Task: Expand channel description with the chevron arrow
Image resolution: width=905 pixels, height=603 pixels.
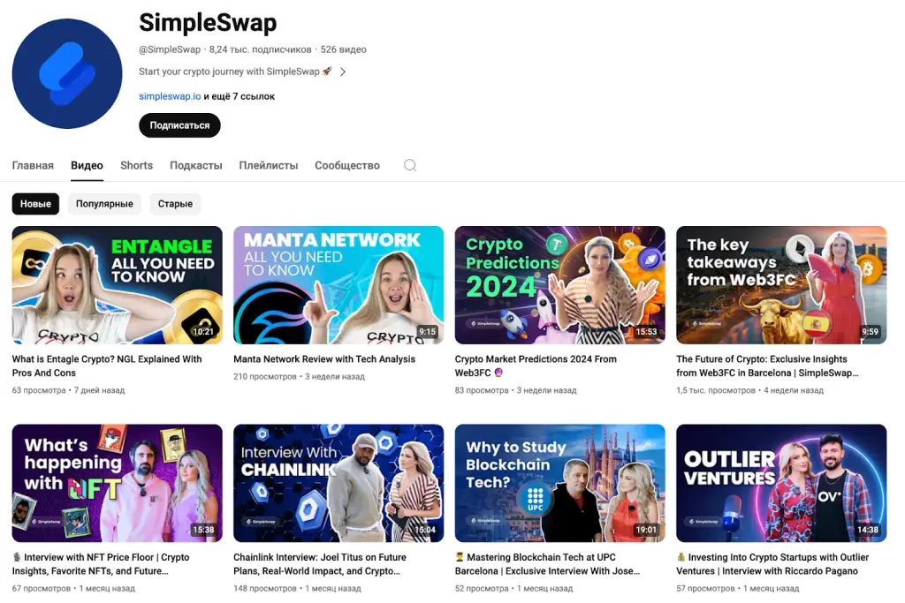Action: point(343,72)
